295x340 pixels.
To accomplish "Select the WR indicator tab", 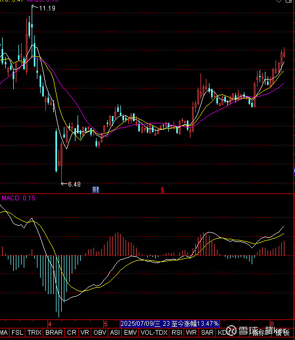I will point(191,333).
